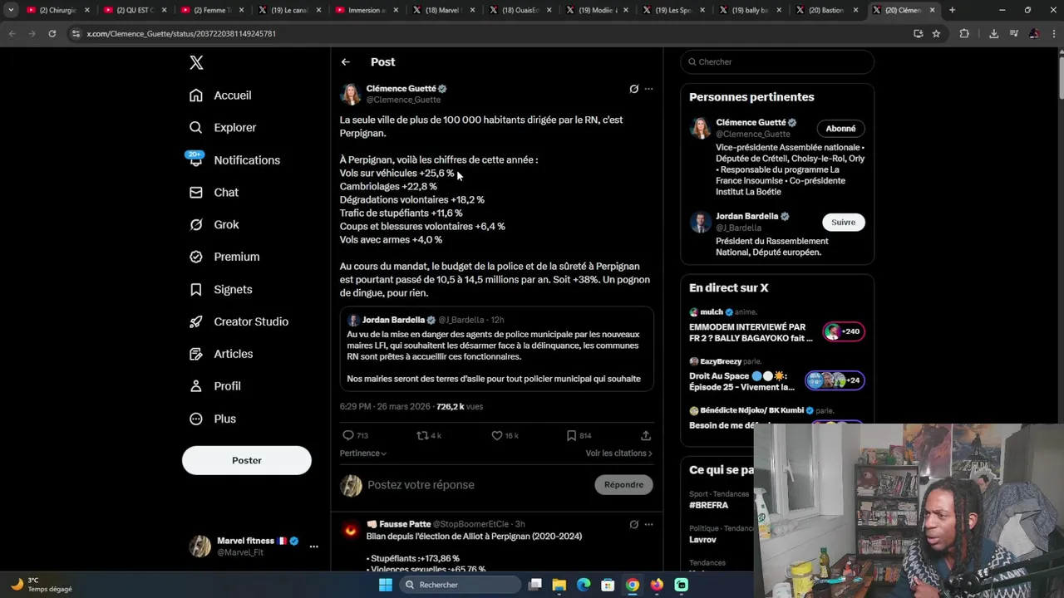This screenshot has height=598, width=1064.
Task: Open Grok icon on Fausse Patte reply
Action: point(633,525)
